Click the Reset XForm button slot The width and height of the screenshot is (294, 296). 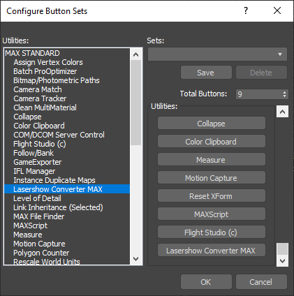[212, 196]
